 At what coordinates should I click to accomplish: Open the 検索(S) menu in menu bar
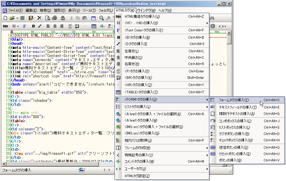pos(46,10)
